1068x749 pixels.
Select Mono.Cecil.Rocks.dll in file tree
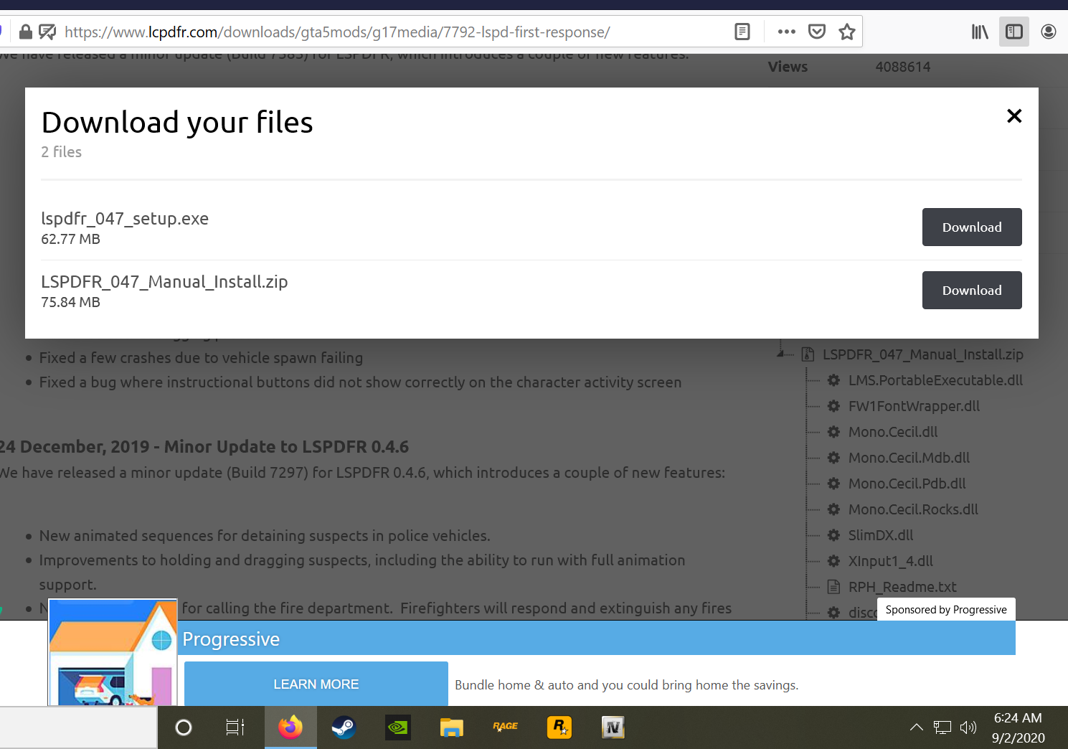pos(913,509)
